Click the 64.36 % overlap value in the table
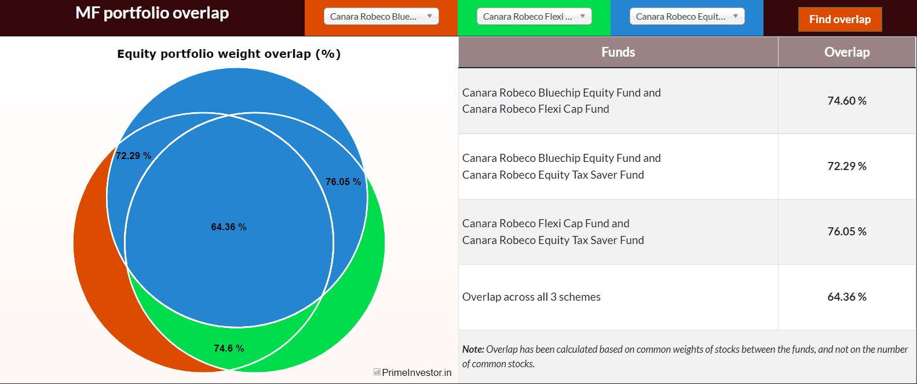Image resolution: width=917 pixels, height=384 pixels. [847, 297]
